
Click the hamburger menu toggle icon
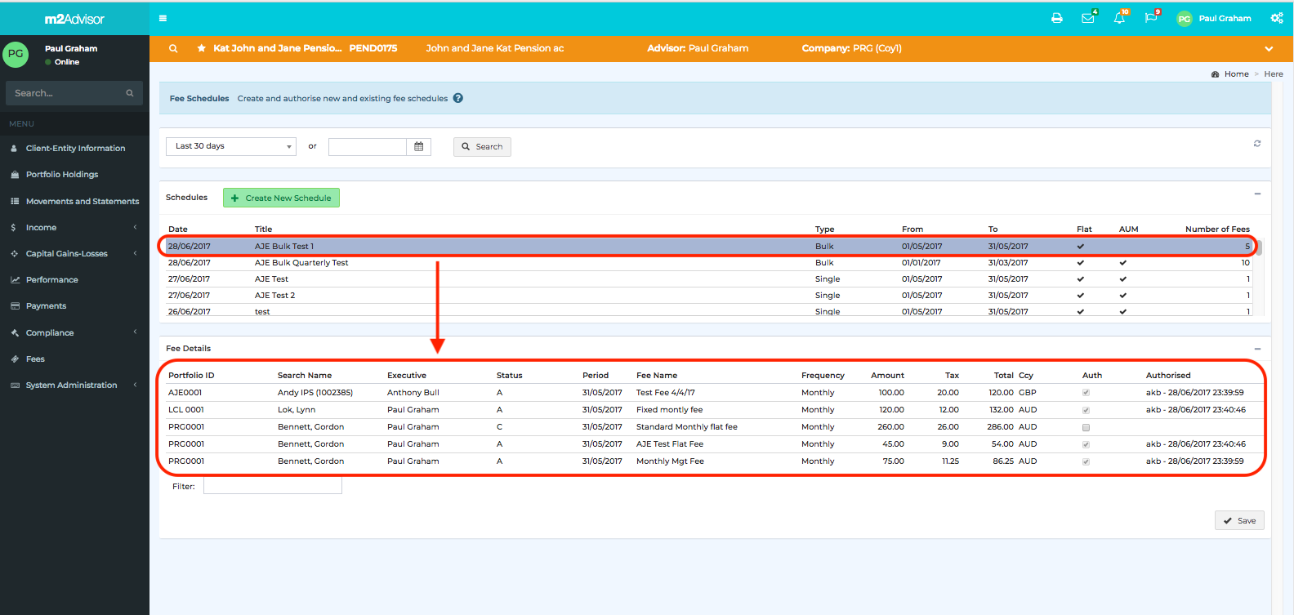163,18
